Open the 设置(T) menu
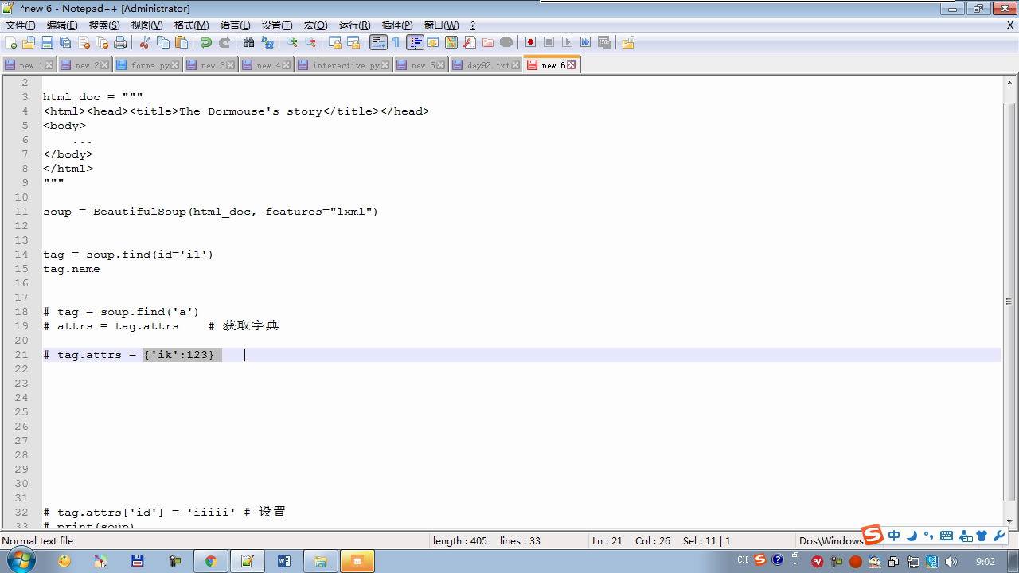The width and height of the screenshot is (1019, 573). 277,25
